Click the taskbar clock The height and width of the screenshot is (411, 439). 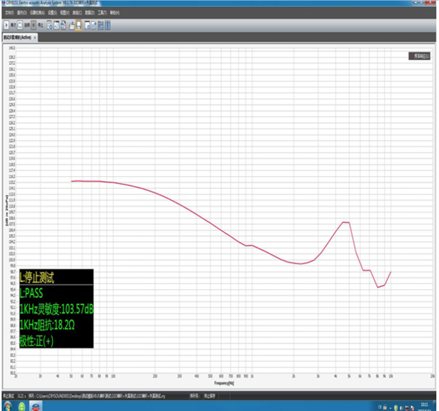424,407
